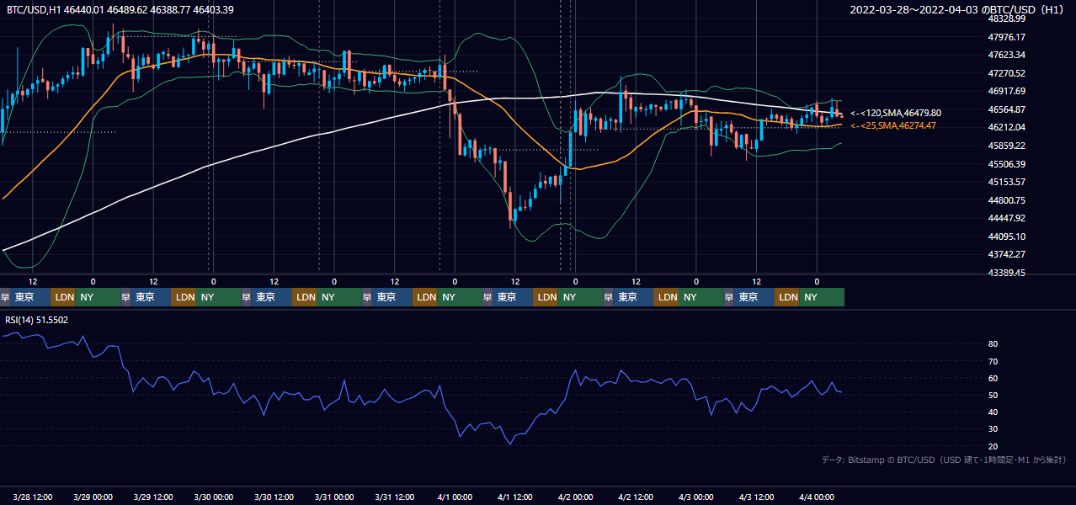Select the 2022-03-28～2022-04-03 chart title
The height and width of the screenshot is (505, 1076).
[958, 10]
